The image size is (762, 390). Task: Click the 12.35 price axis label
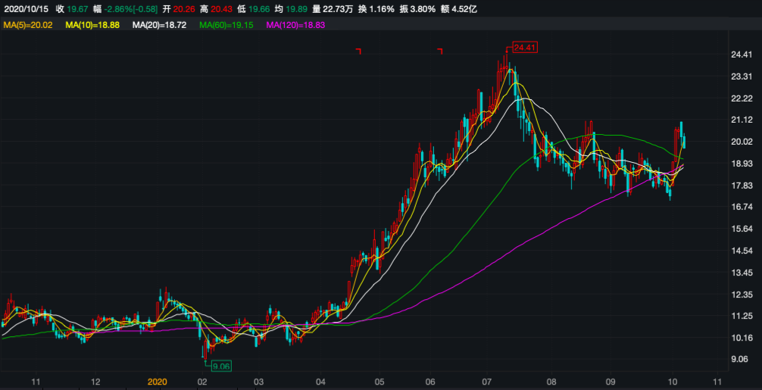click(741, 295)
